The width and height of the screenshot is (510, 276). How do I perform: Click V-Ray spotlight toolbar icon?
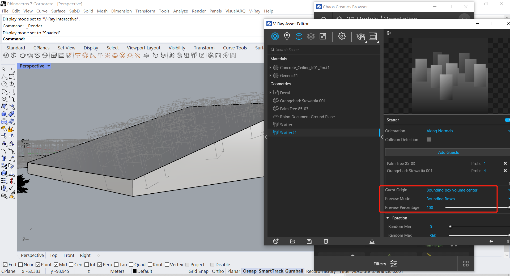93,55
